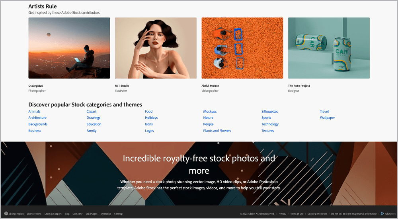Open the Holidays category
Image resolution: width=398 pixels, height=219 pixels.
[x=151, y=118]
